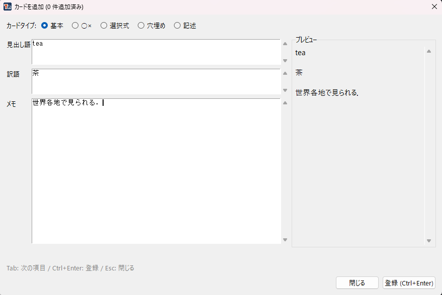Click preview text 世界各地で見られる.
Screen dimensions: 442x295
point(327,92)
